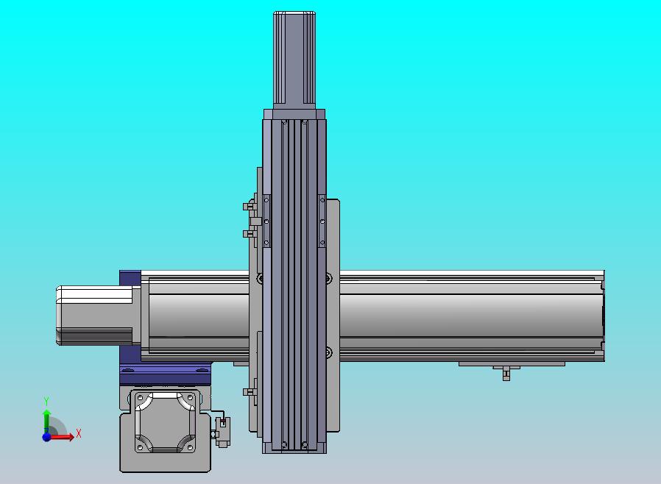This screenshot has width=661, height=484.
Task: Select the blue motor mounting bracket
Action: point(164,374)
